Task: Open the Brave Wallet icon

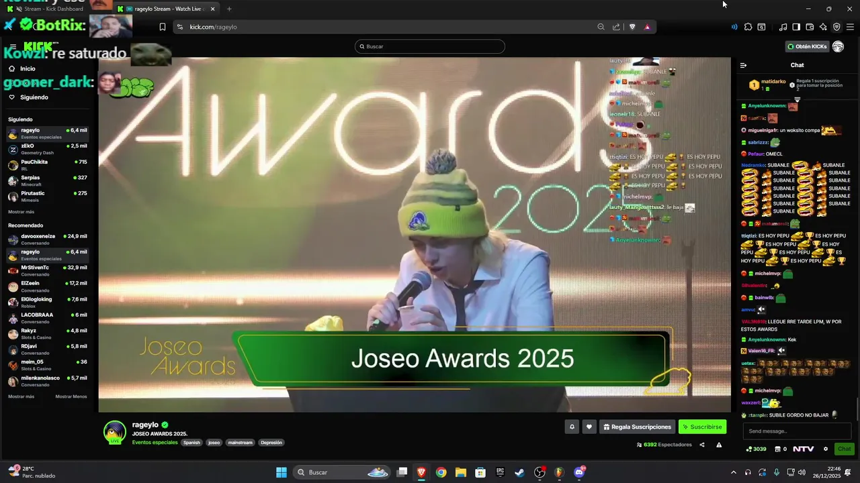Action: coord(810,27)
